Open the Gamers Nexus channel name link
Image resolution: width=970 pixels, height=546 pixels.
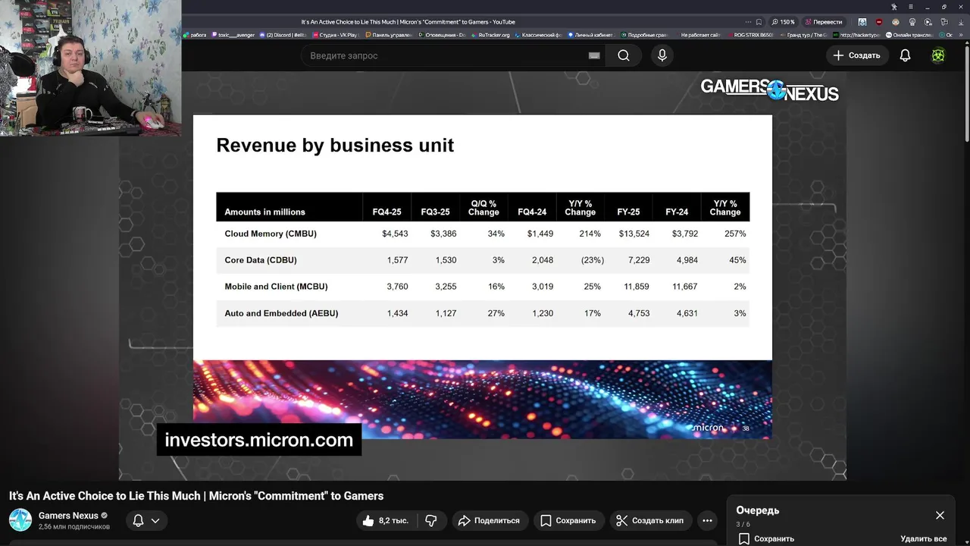coord(69,516)
